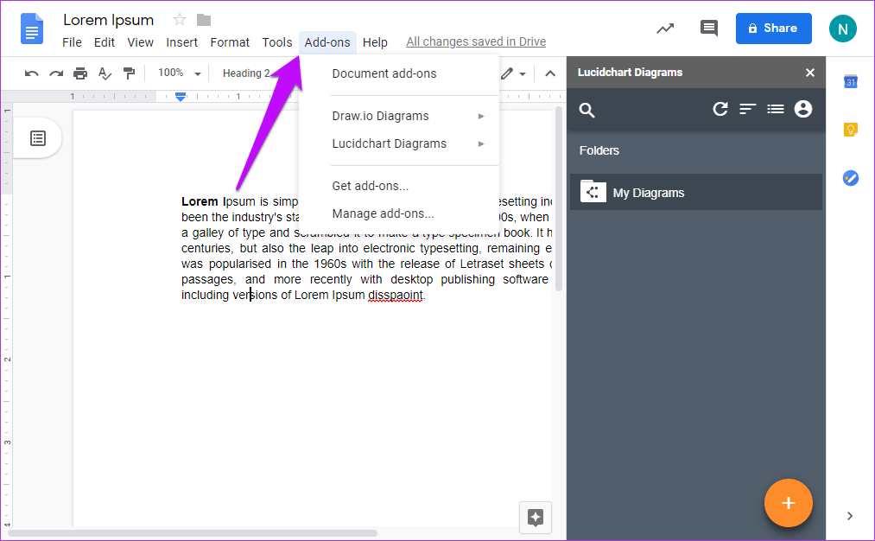Search in Lucidchart Diagrams panel
Image resolution: width=875 pixels, height=541 pixels.
(587, 110)
